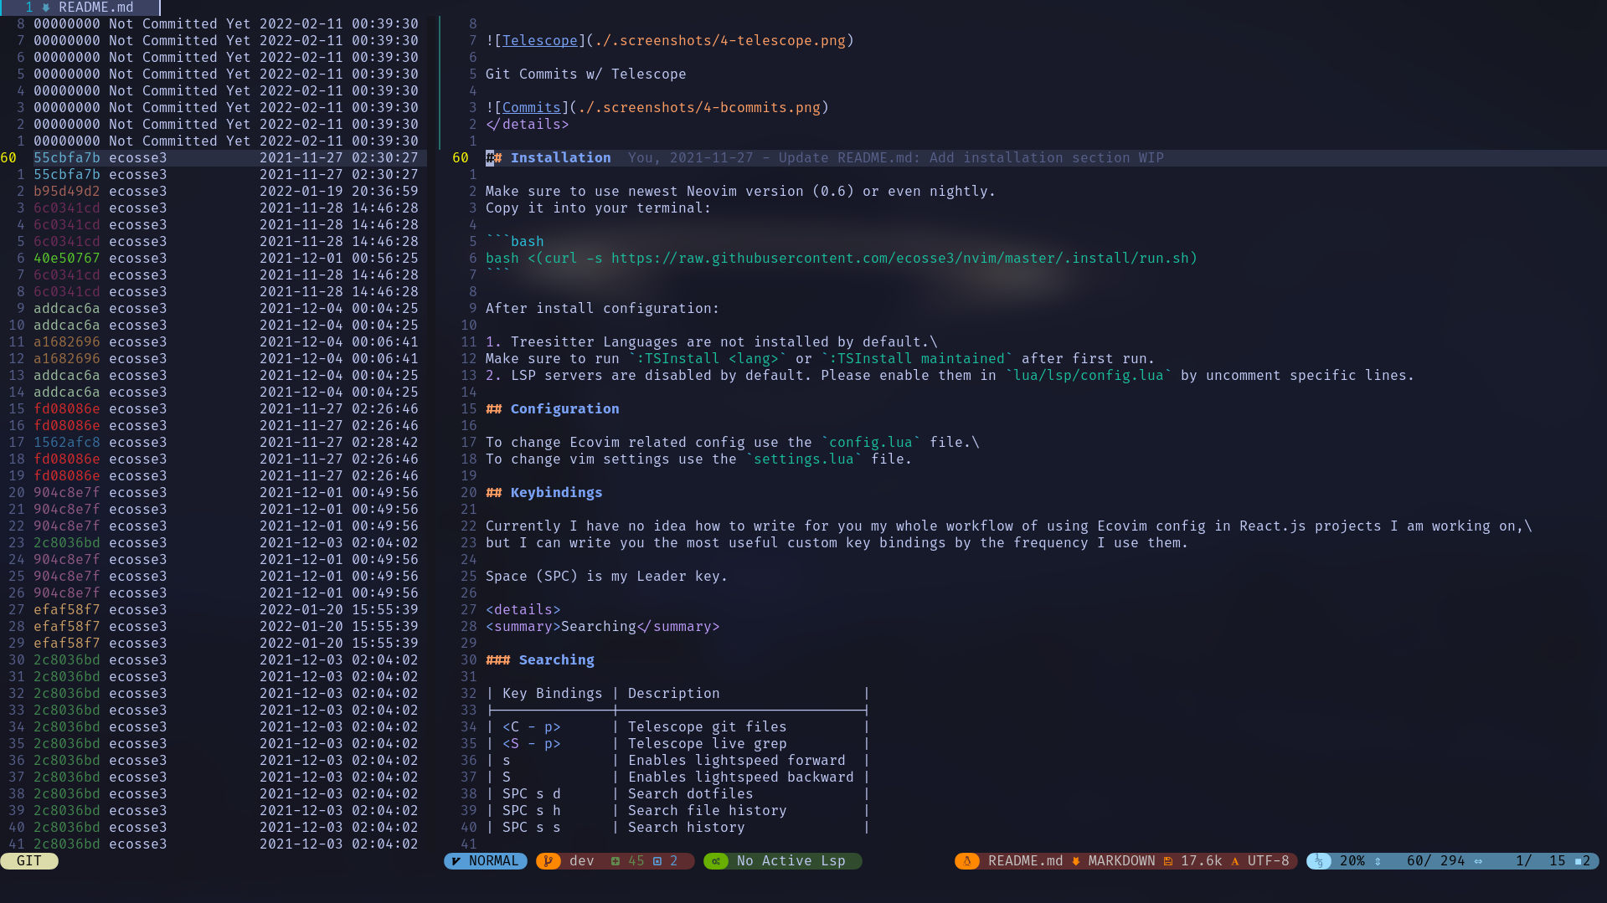
Task: Click the encoding icon before UTF-8
Action: coord(1235,861)
